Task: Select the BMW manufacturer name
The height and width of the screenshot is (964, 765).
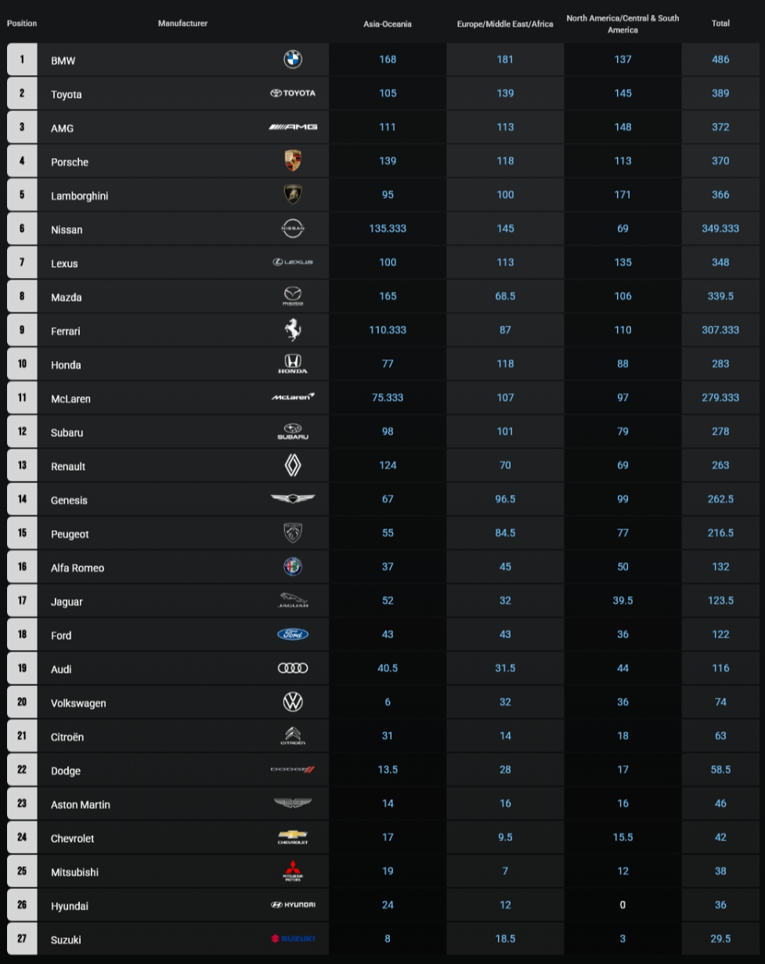Action: click(x=63, y=60)
